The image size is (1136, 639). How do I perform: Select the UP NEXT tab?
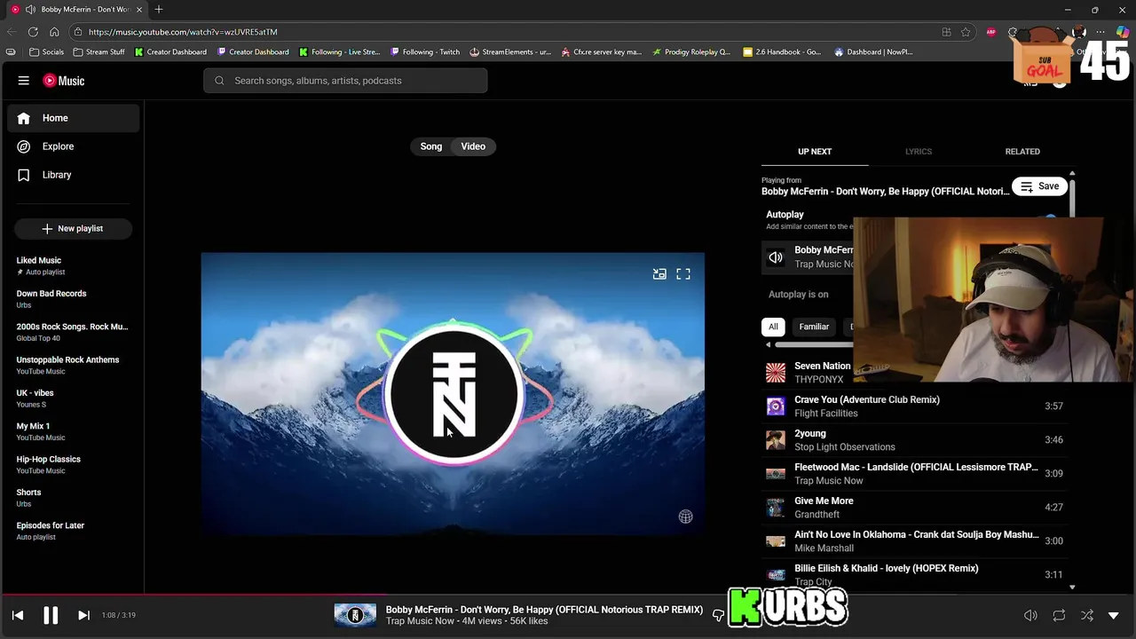coord(815,152)
